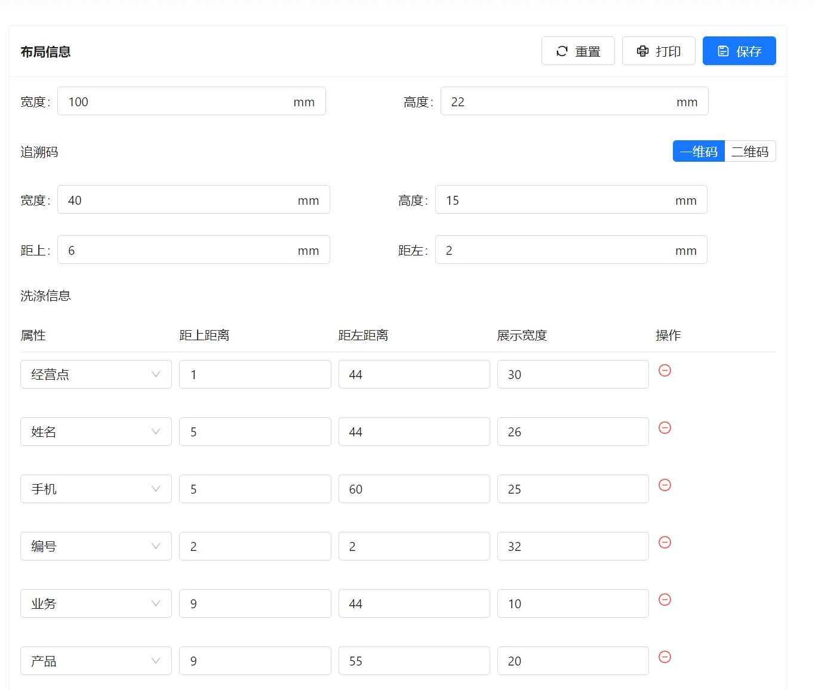815x690 pixels.
Task: Edit 展示宽度 value 30 for 经营点
Action: (x=573, y=374)
